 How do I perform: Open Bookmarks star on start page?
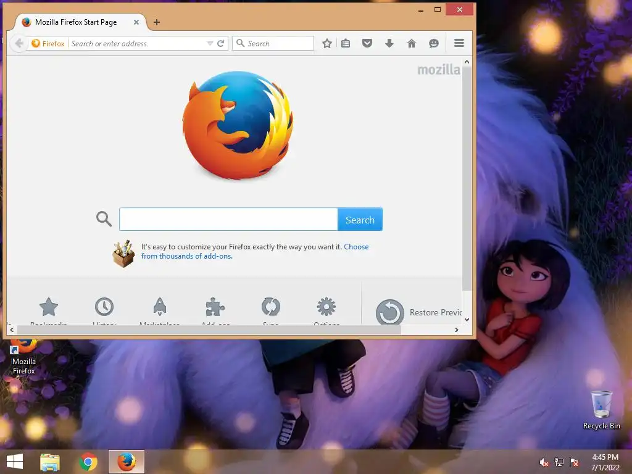coord(49,307)
